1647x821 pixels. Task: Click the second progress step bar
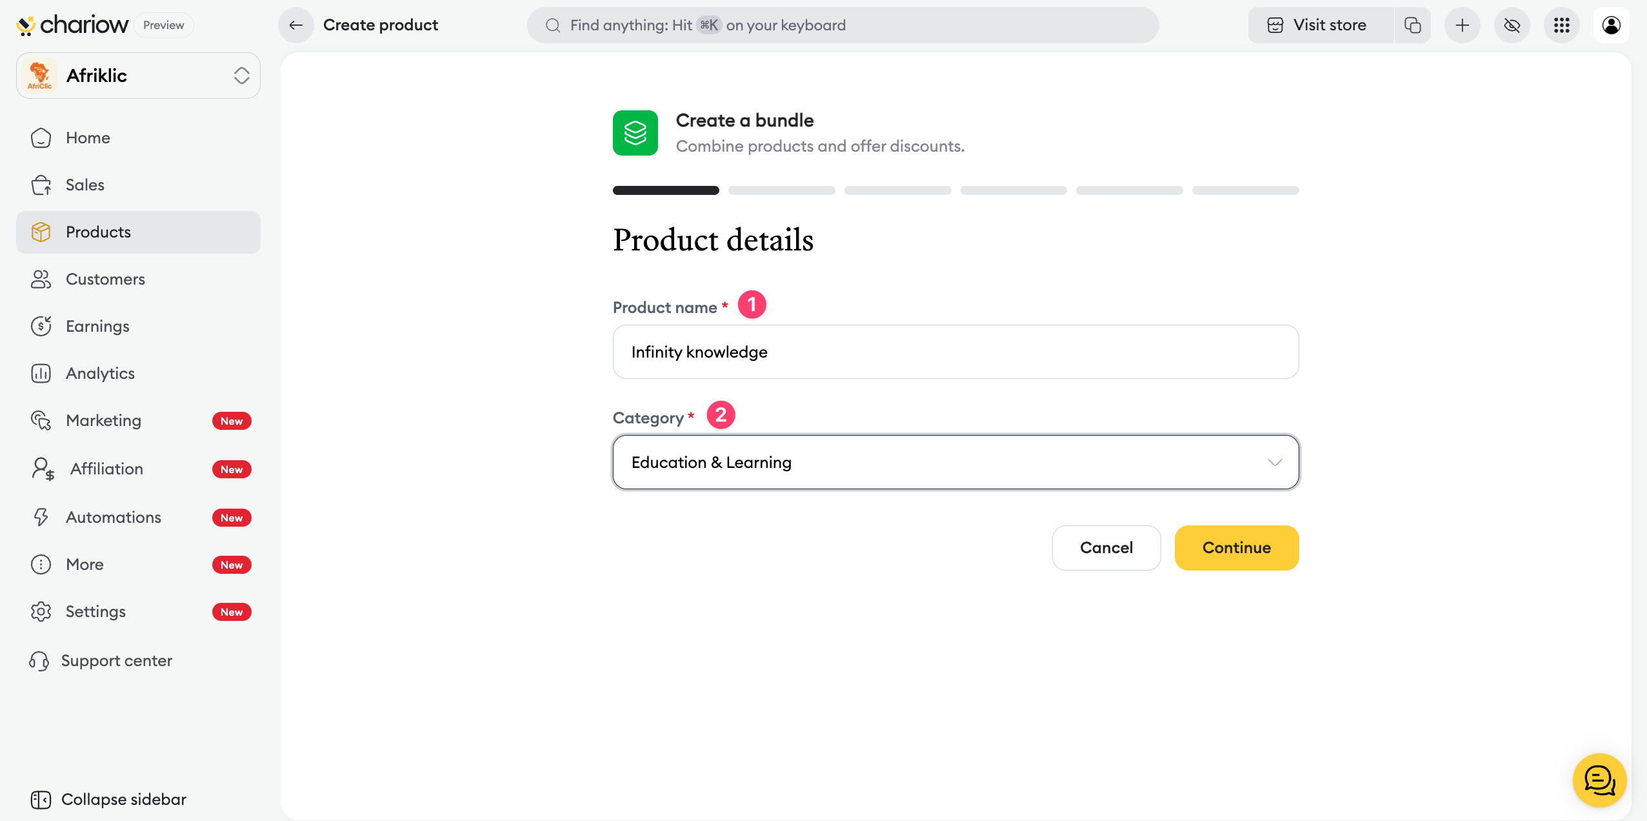coord(782,190)
